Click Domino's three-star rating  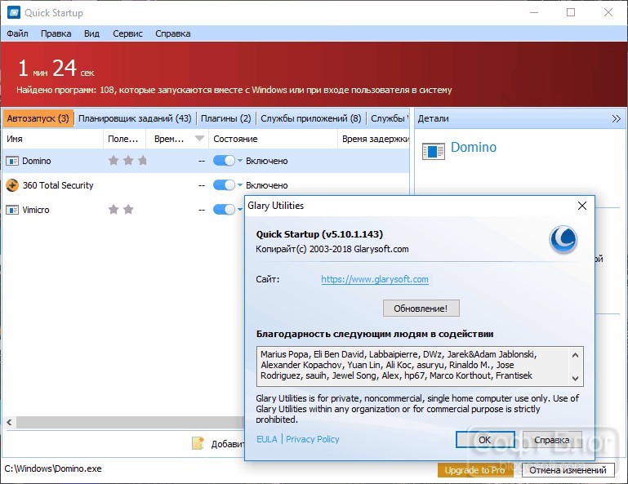(x=127, y=161)
